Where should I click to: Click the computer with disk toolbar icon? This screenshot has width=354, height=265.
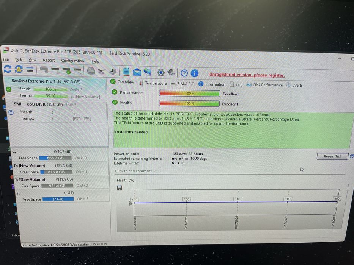pos(113,72)
